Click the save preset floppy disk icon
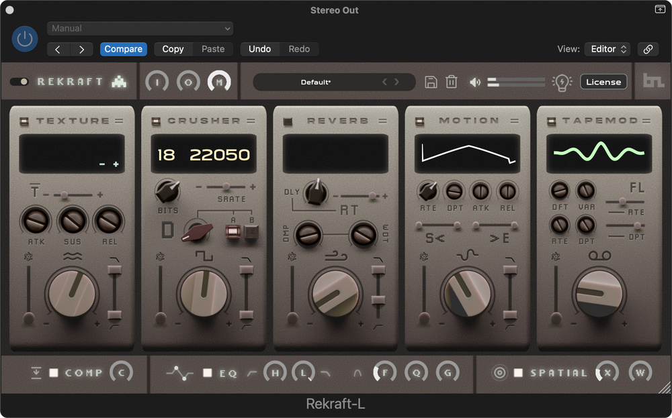Image resolution: width=672 pixels, height=418 pixels. coord(431,82)
